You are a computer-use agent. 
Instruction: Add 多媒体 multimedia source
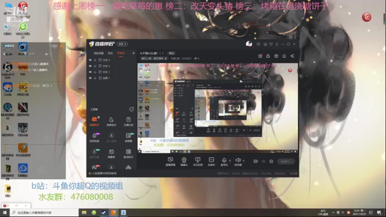click(x=211, y=162)
